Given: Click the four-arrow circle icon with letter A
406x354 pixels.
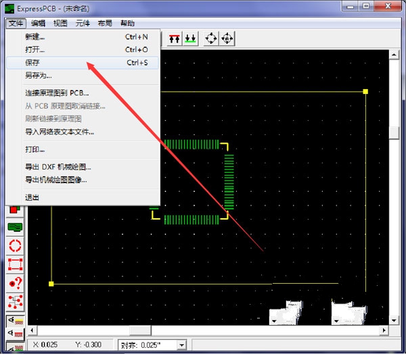Looking at the screenshot, I should tap(227, 39).
